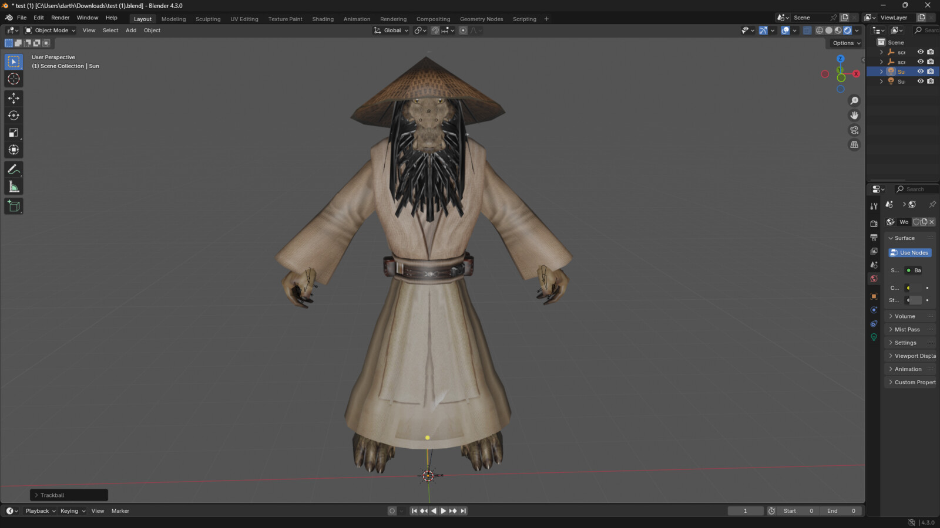This screenshot has height=528, width=940.
Task: Choose the Scale tool
Action: pos(14,133)
